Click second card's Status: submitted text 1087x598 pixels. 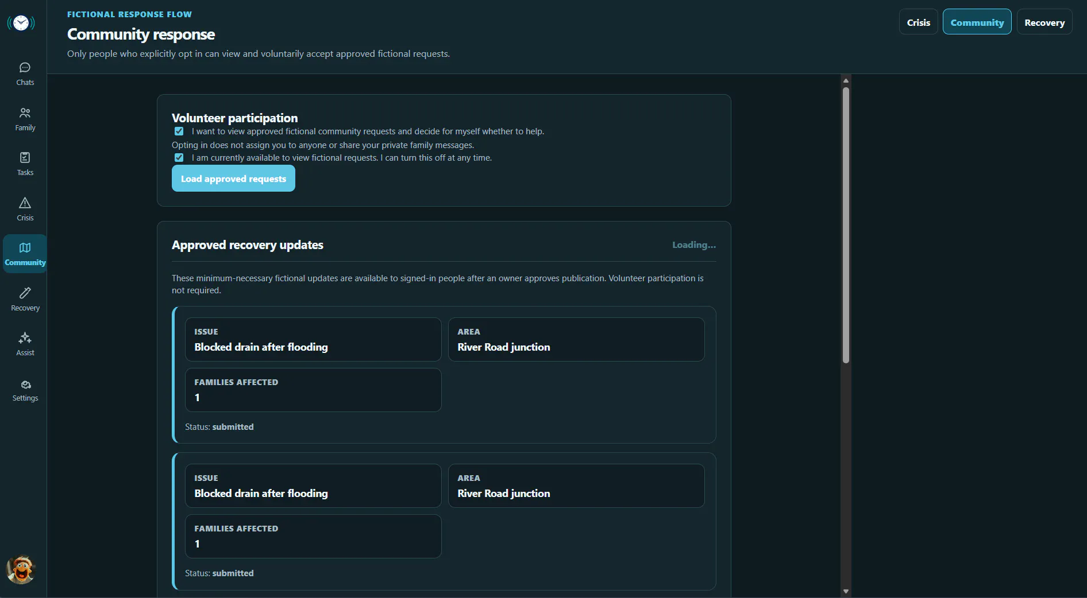pyautogui.click(x=219, y=573)
